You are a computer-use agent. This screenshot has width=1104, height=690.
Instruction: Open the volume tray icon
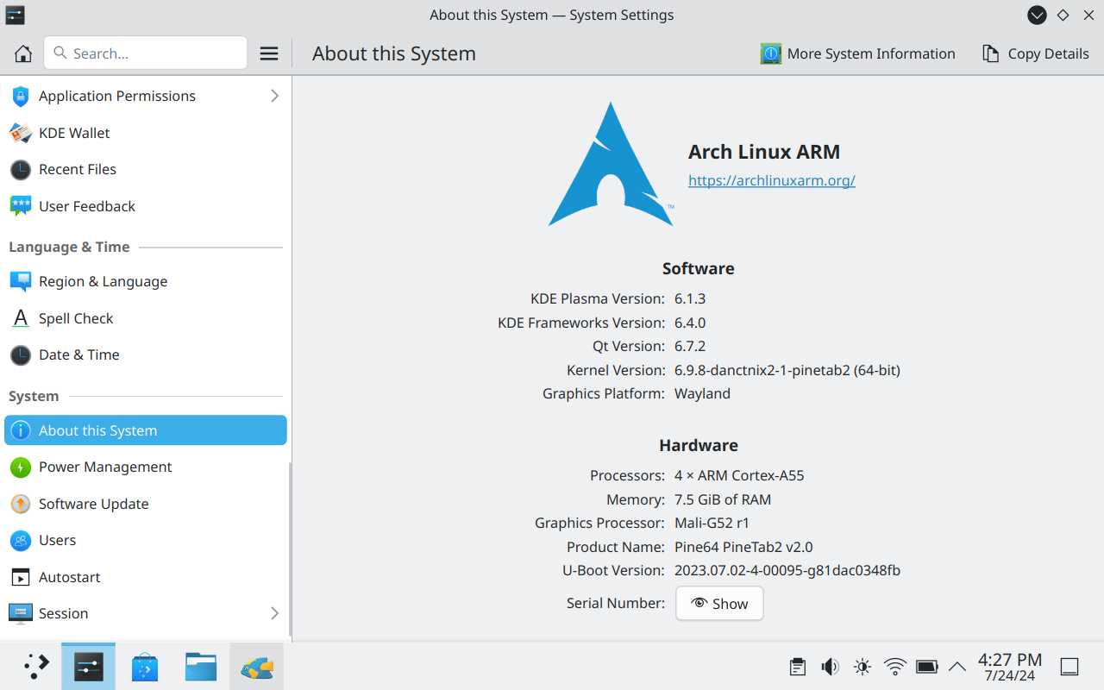coord(830,667)
